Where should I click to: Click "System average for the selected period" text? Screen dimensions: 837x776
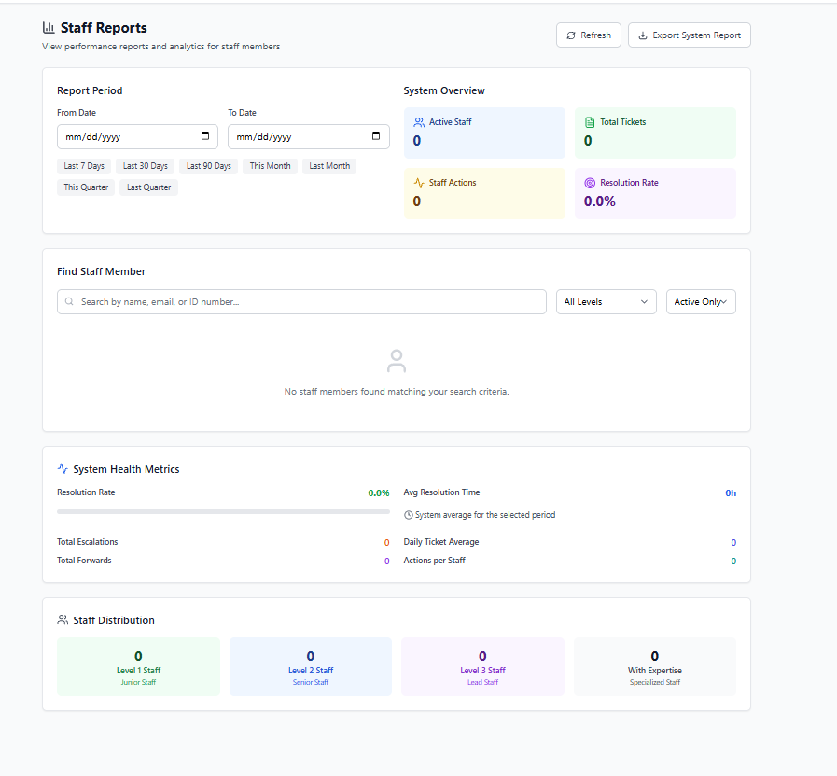point(485,515)
